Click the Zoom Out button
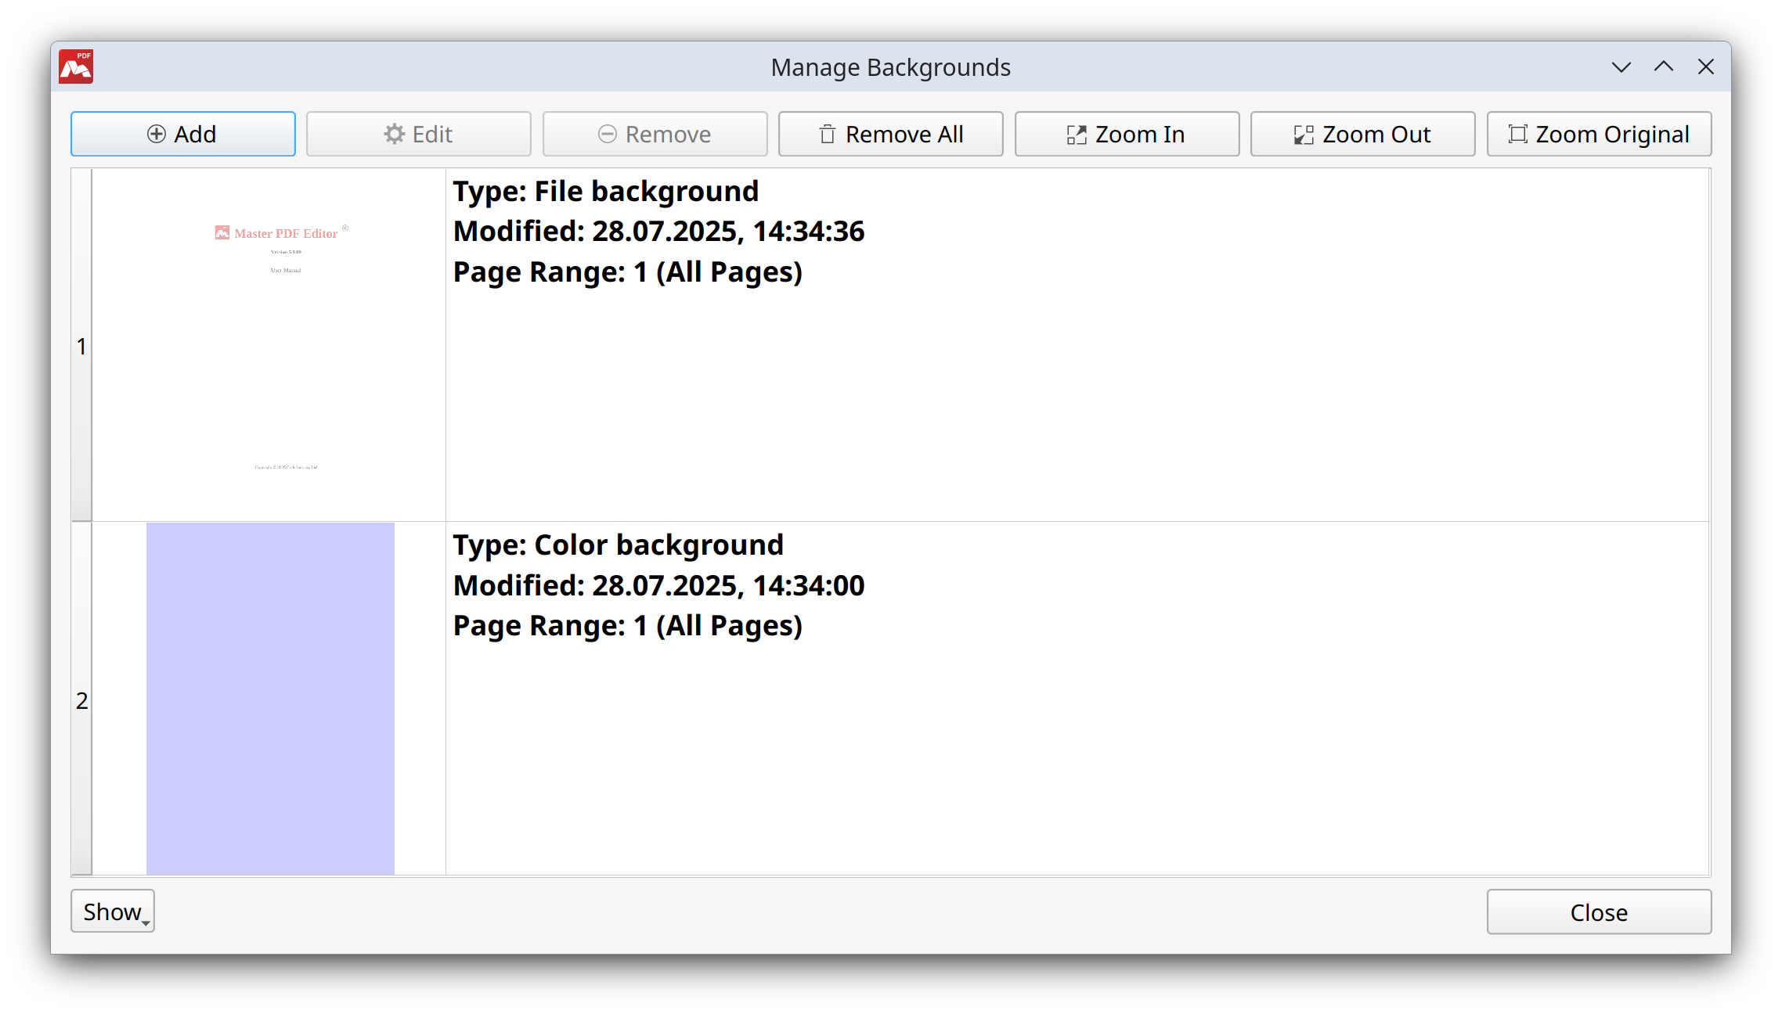 click(1362, 134)
